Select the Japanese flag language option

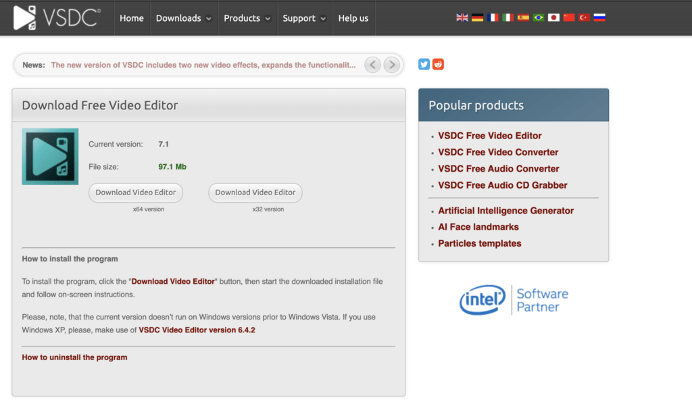pos(553,18)
